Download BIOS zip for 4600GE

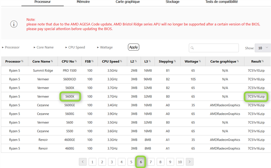click(256, 140)
